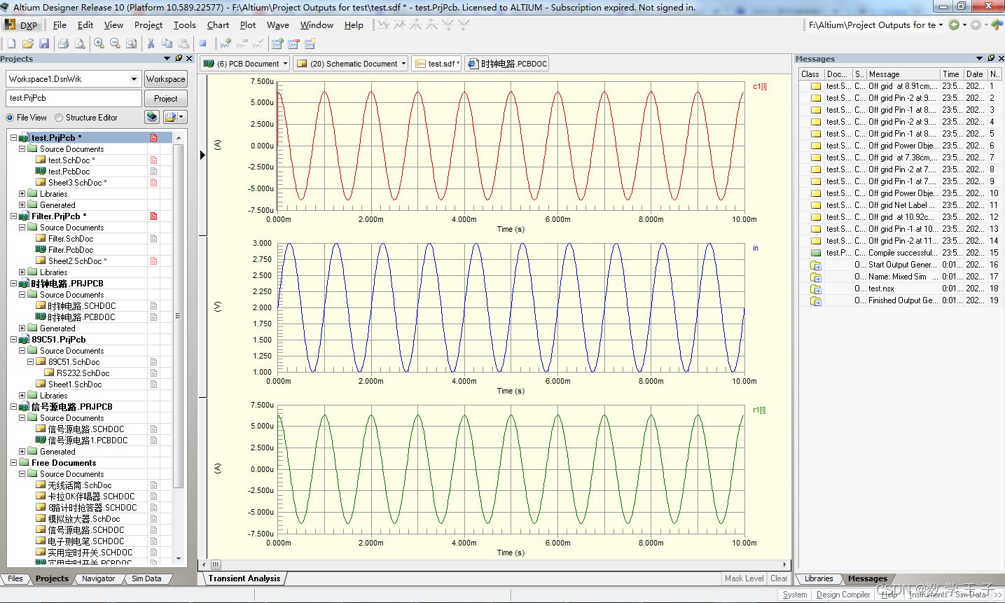Click the Open document folder icon
Screen dimensions: 1005x603
click(x=28, y=43)
